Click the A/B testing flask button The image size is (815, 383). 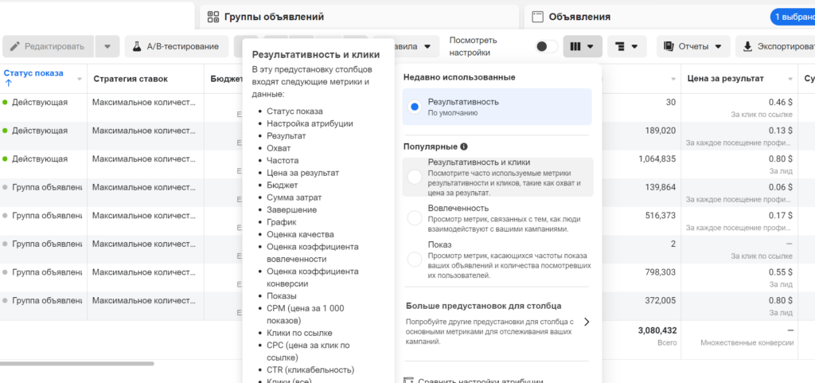click(172, 46)
